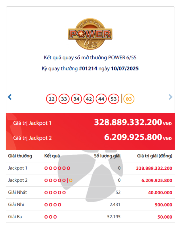Click the Số lượng giải column header
The height and width of the screenshot is (226, 181).
pyautogui.click(x=107, y=156)
